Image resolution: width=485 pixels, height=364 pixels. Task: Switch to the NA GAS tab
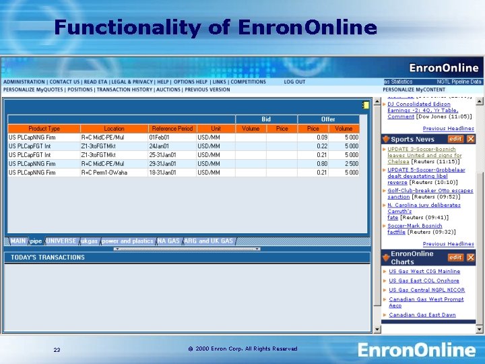pyautogui.click(x=168, y=241)
